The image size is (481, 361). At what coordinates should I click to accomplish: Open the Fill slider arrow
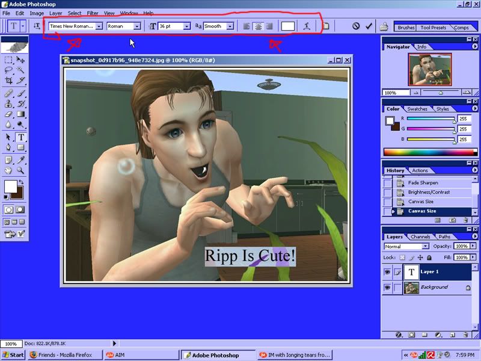[x=473, y=258]
